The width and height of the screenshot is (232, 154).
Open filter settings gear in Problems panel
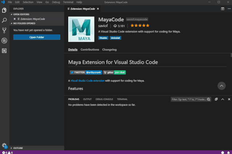208,99
